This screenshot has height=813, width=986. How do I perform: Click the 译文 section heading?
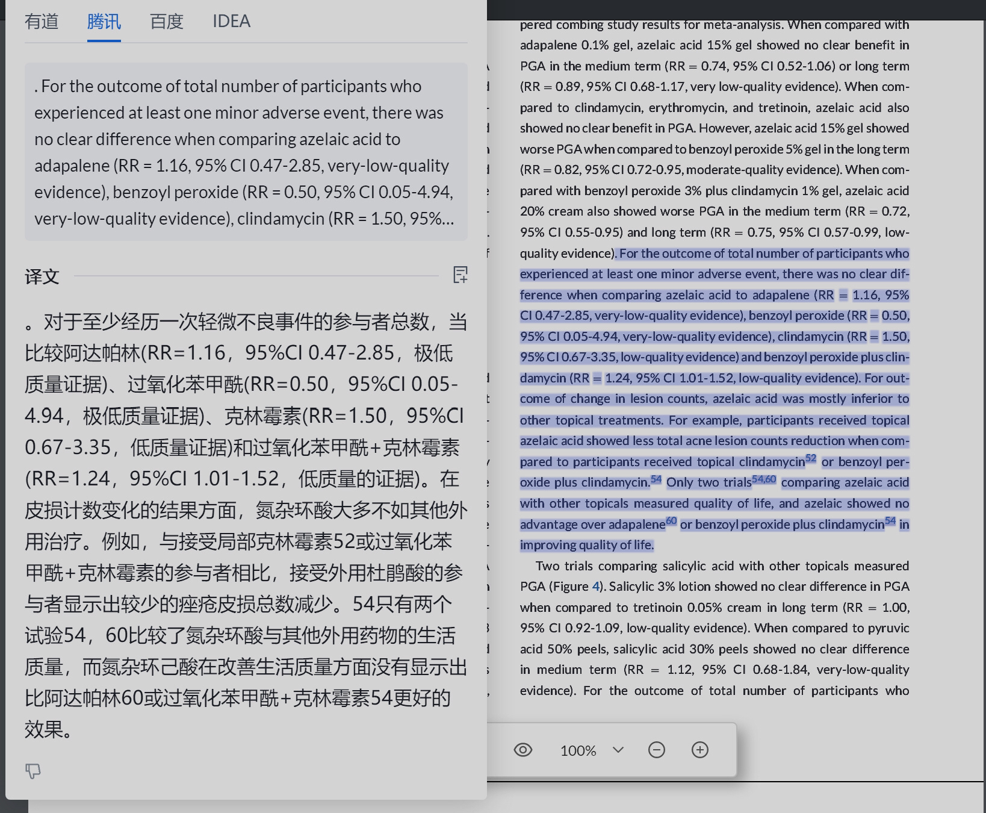[x=42, y=276]
